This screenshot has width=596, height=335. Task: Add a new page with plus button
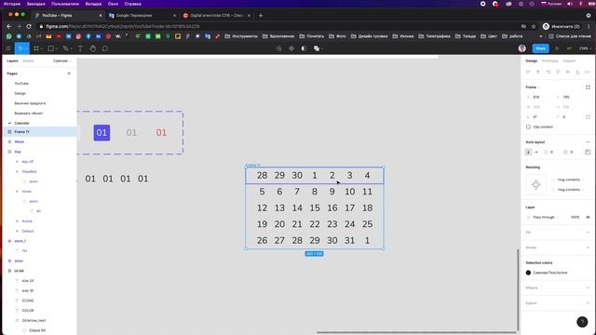[x=69, y=74]
